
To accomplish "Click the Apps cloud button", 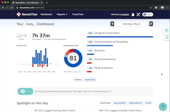I will click(148, 14).
